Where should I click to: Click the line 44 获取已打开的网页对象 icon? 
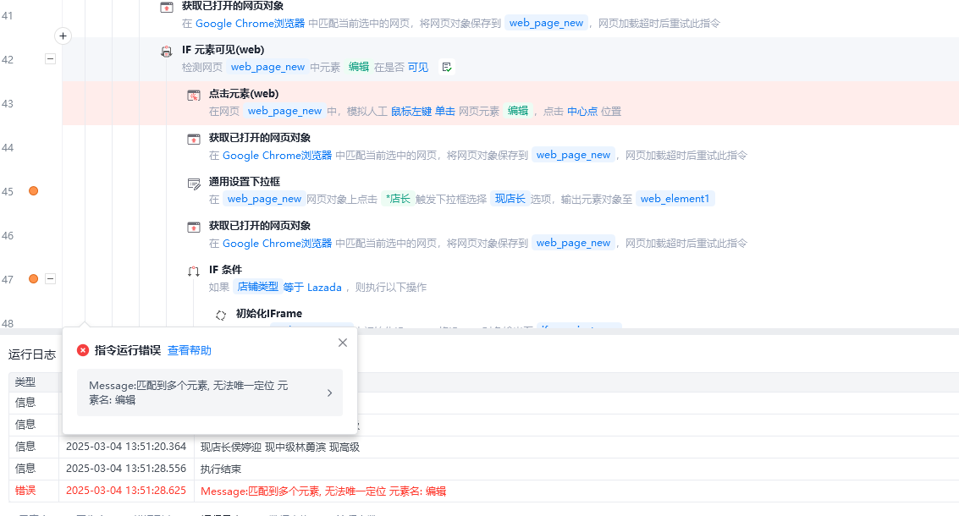(x=194, y=140)
